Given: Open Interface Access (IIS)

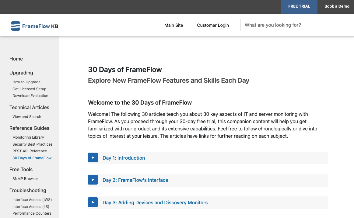Looking at the screenshot, I should pos(31,207).
